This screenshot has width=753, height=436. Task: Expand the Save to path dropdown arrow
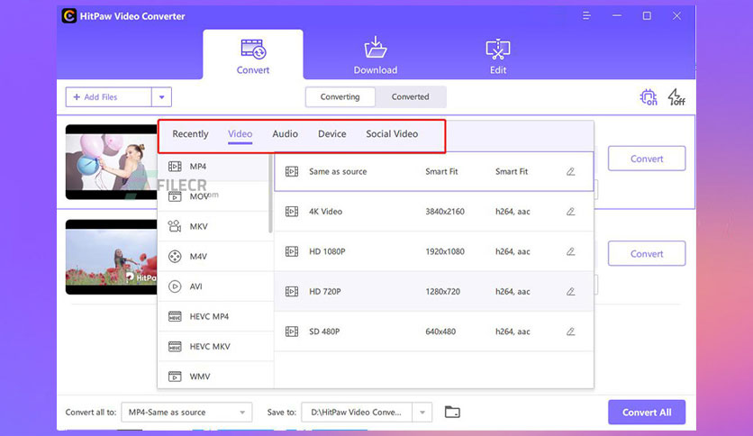click(422, 412)
